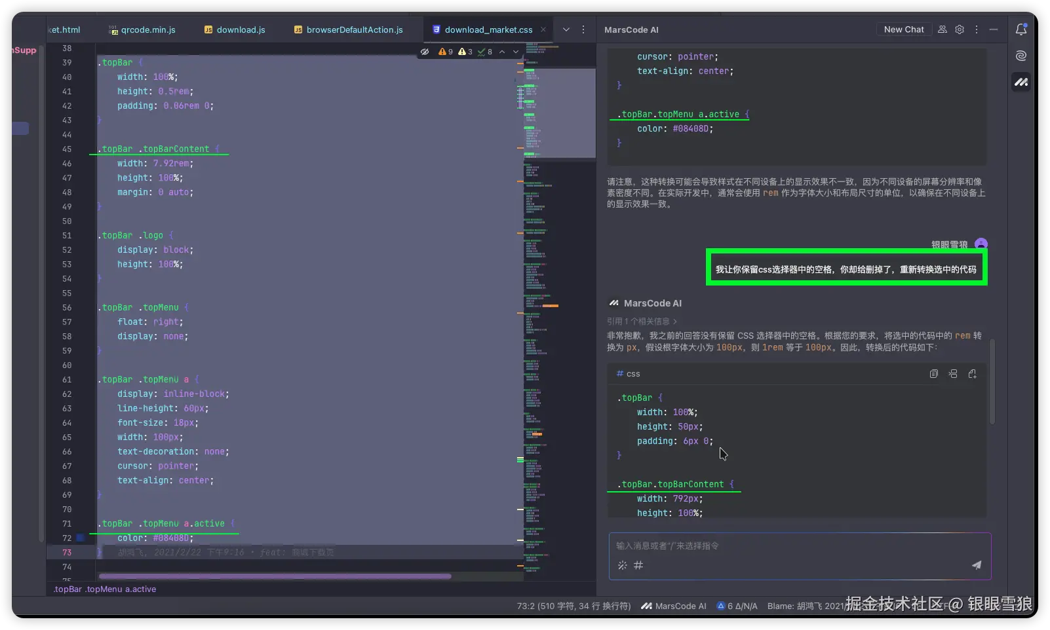
Task: Start a New Chat
Action: tap(903, 29)
